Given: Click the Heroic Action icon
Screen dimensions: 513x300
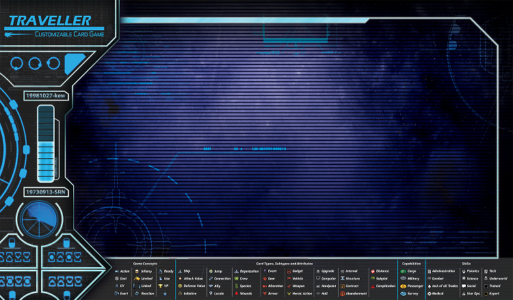Looking at the screenshot, I should (x=289, y=293).
